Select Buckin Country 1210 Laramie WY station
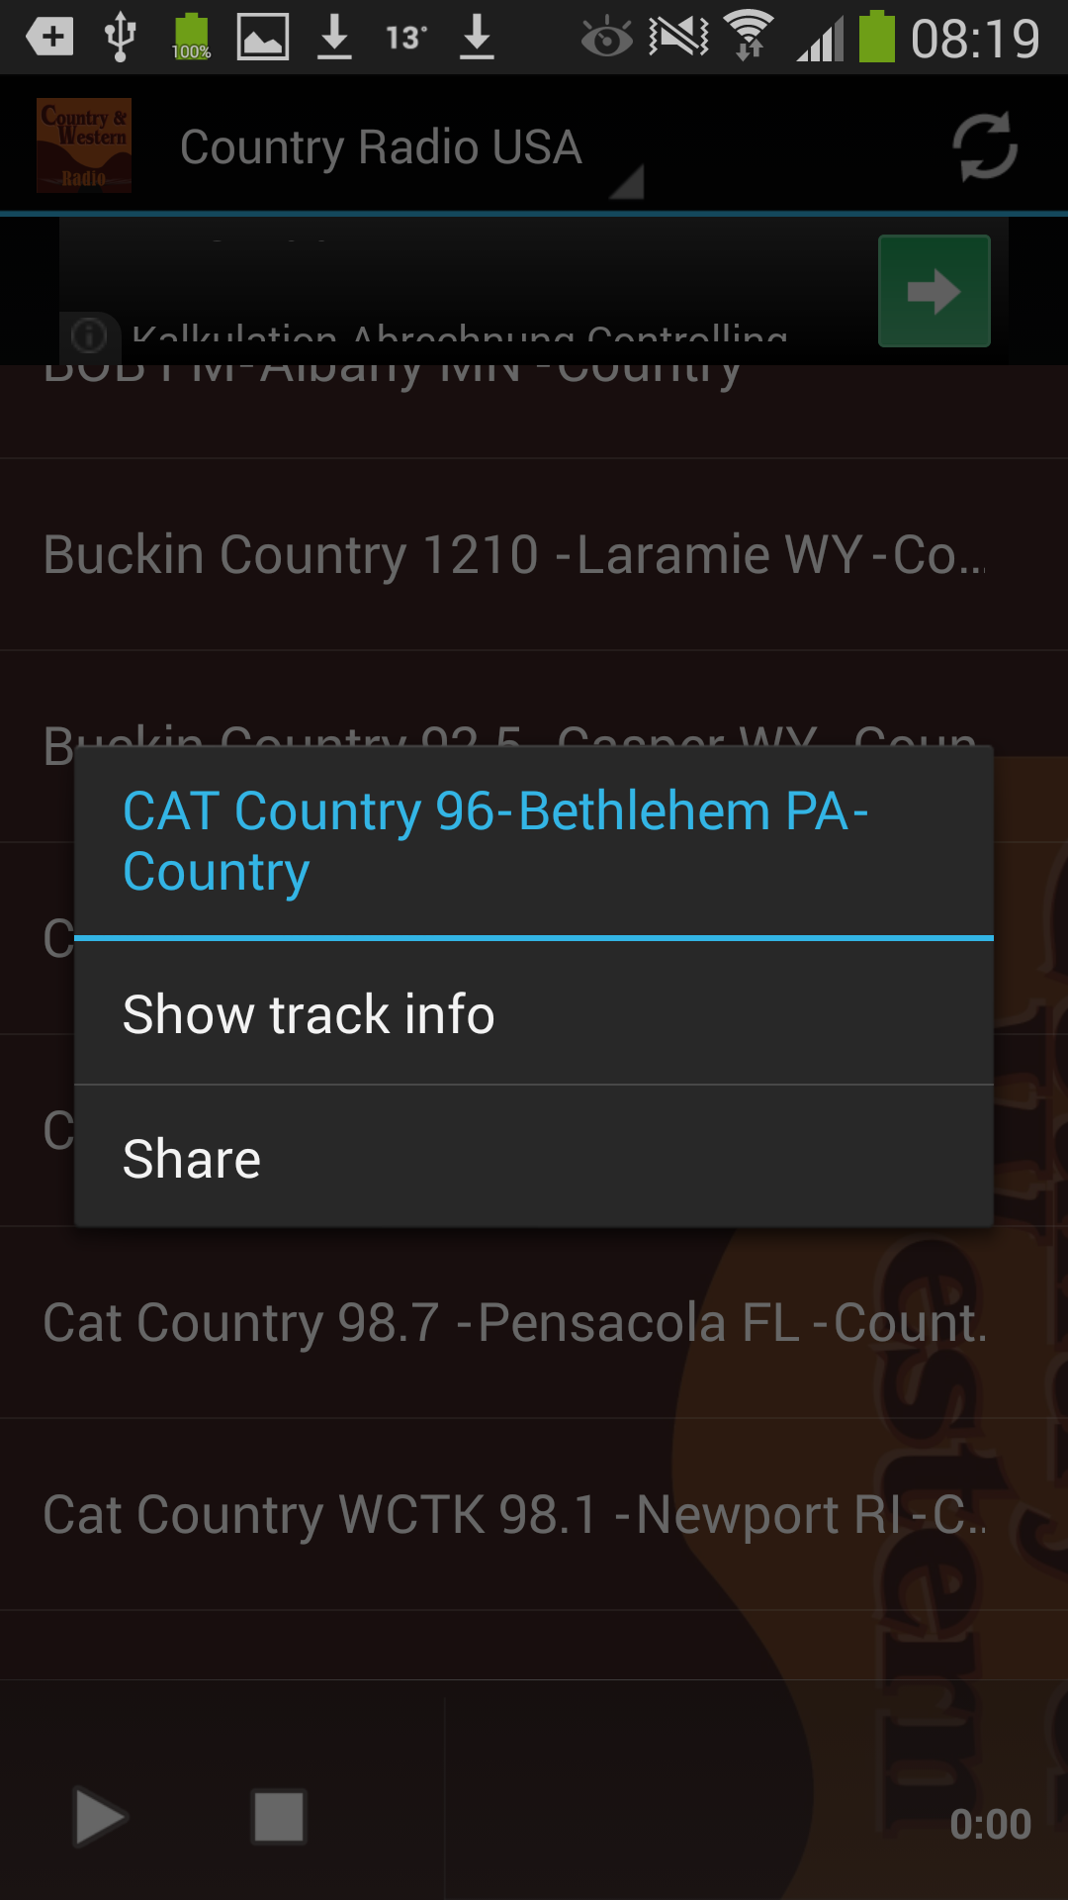The image size is (1068, 1900). click(514, 554)
